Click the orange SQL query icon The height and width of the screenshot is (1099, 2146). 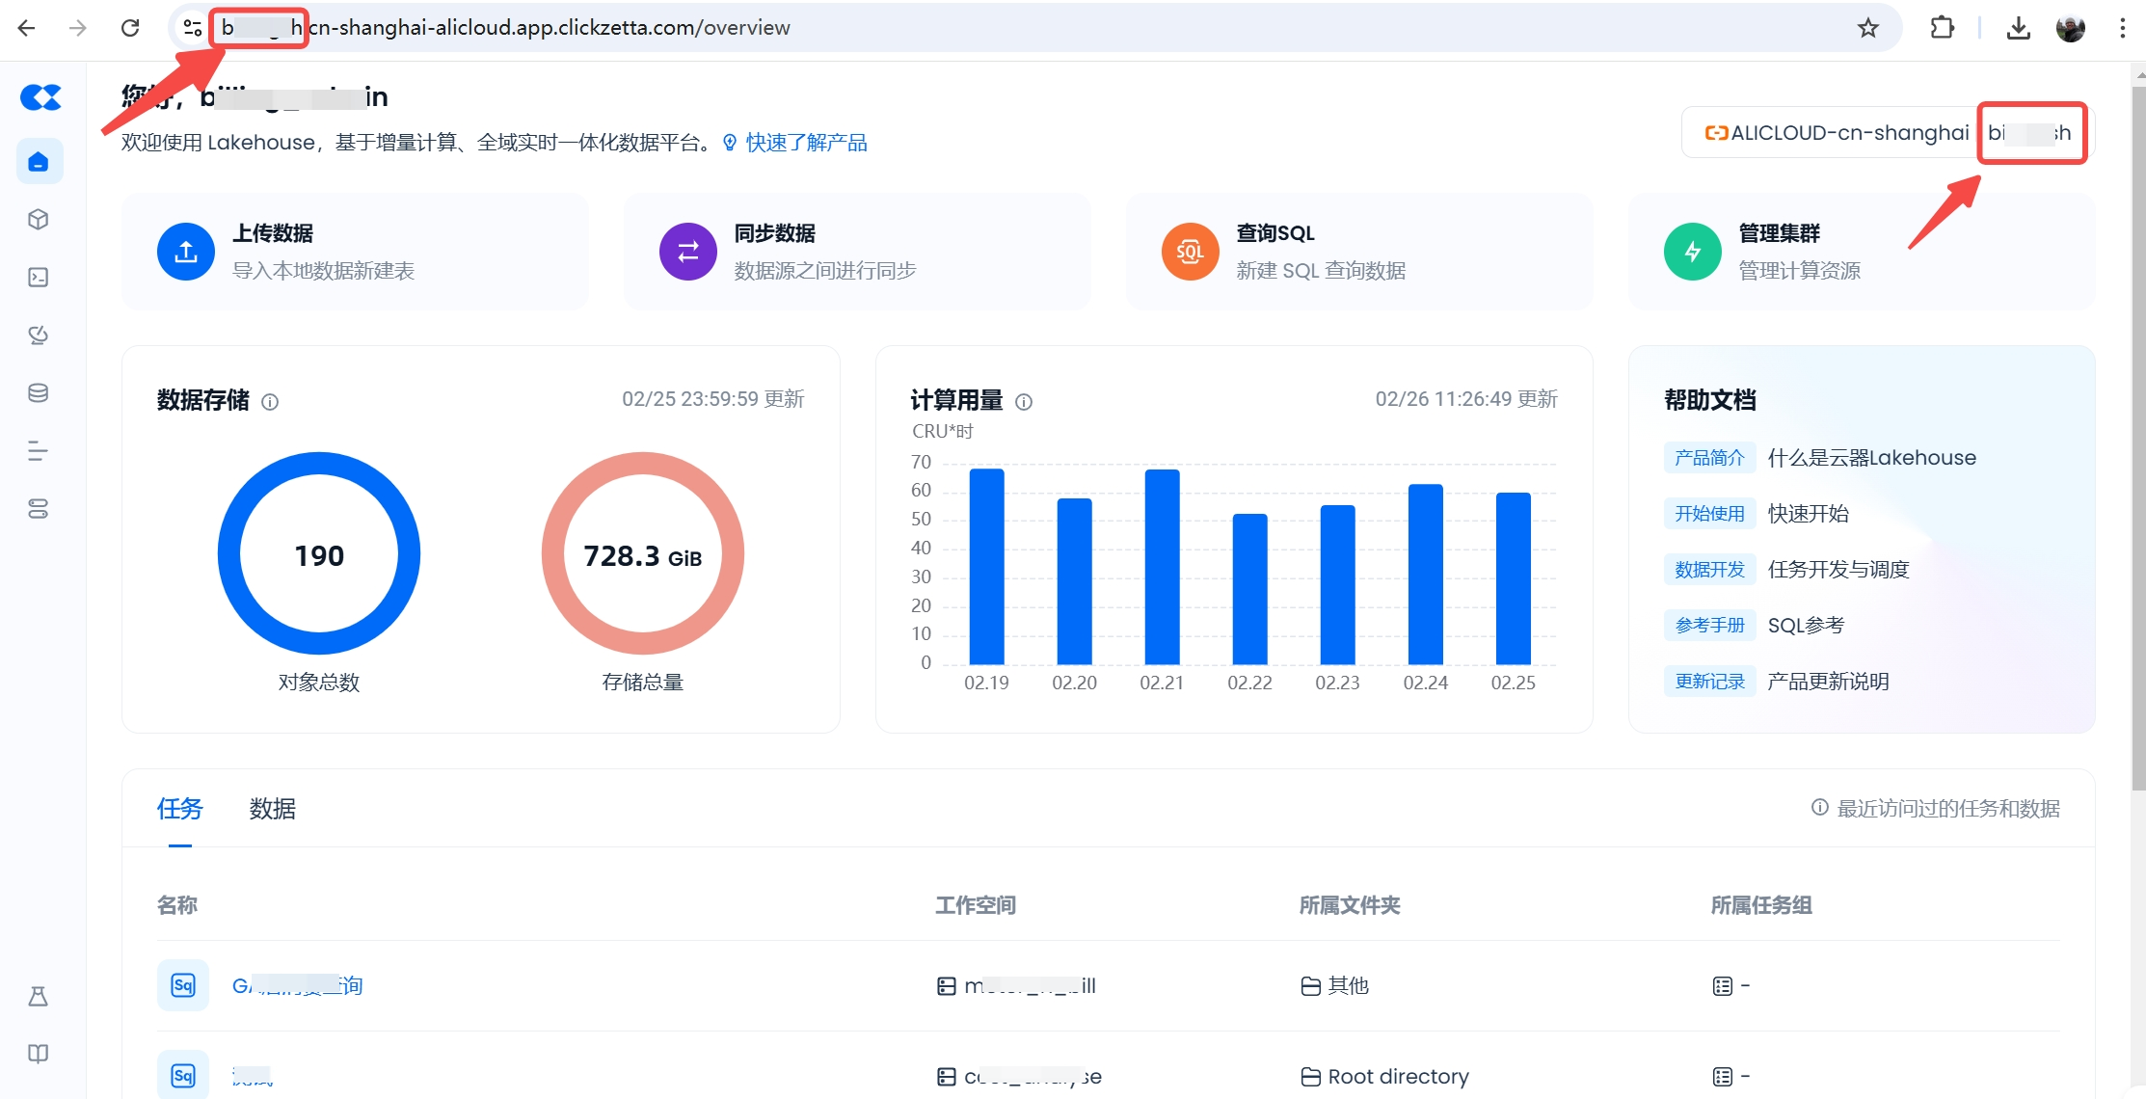pos(1190,252)
